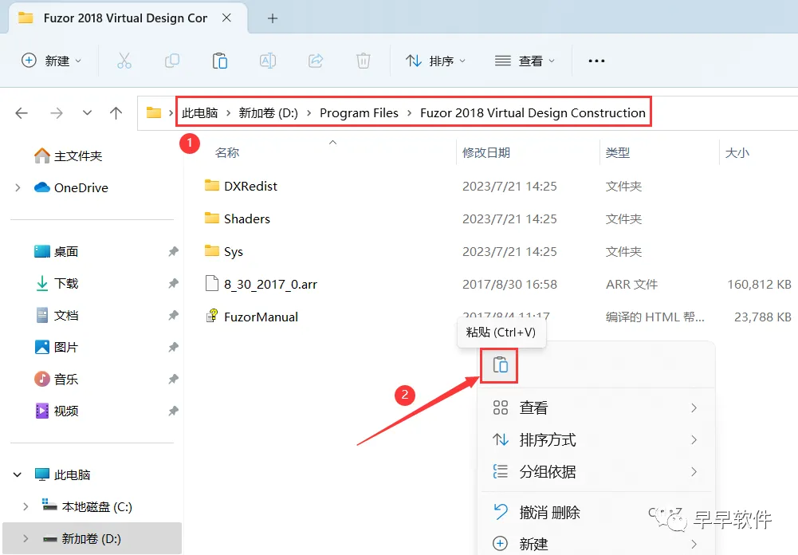This screenshot has width=798, height=555.
Task: Unpin 下载 using its pin icon
Action: coord(173,284)
